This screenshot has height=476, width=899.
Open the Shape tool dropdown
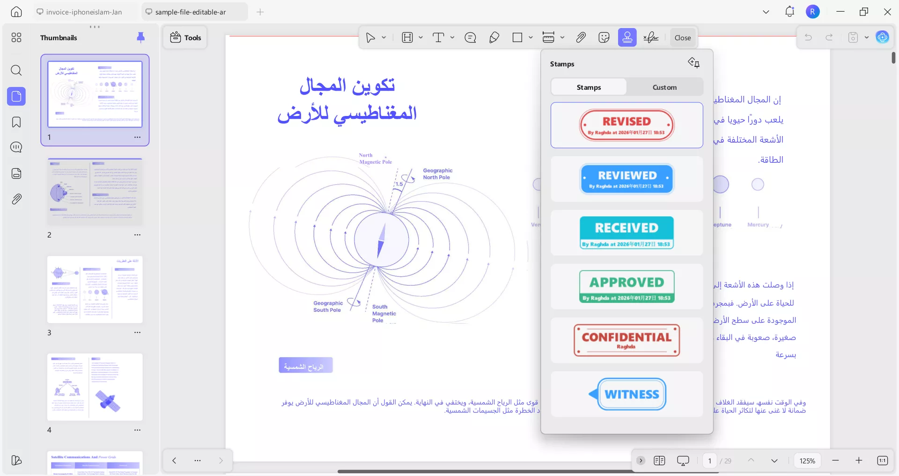530,37
